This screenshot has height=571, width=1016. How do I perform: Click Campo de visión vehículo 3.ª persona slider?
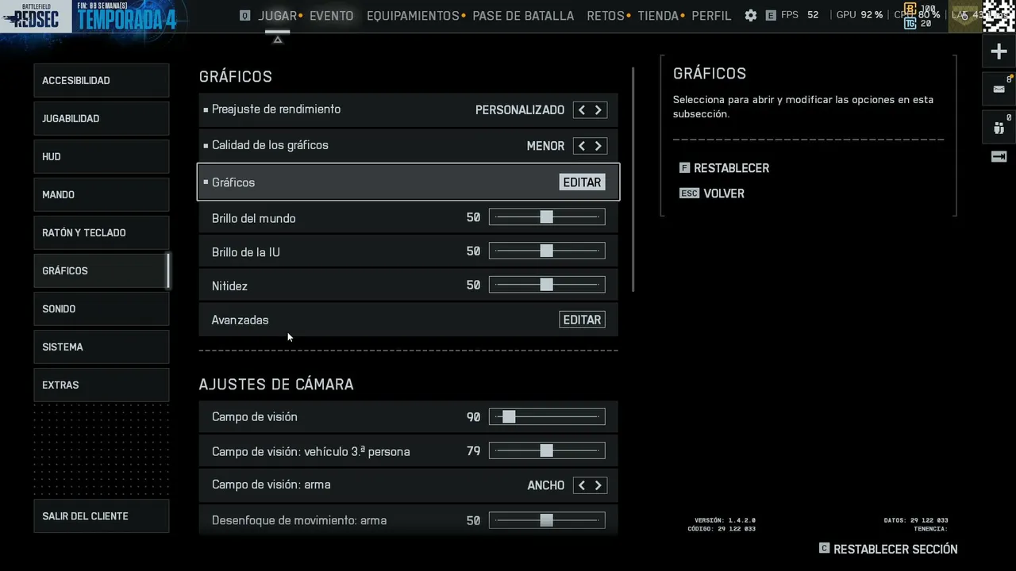[x=547, y=450]
